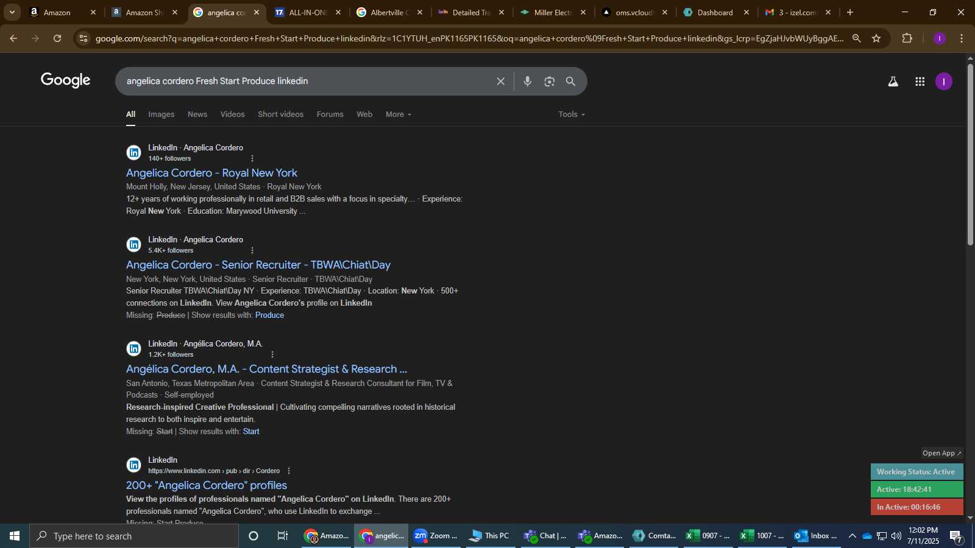This screenshot has width=975, height=548.
Task: Open a new browser tab
Action: 849,12
